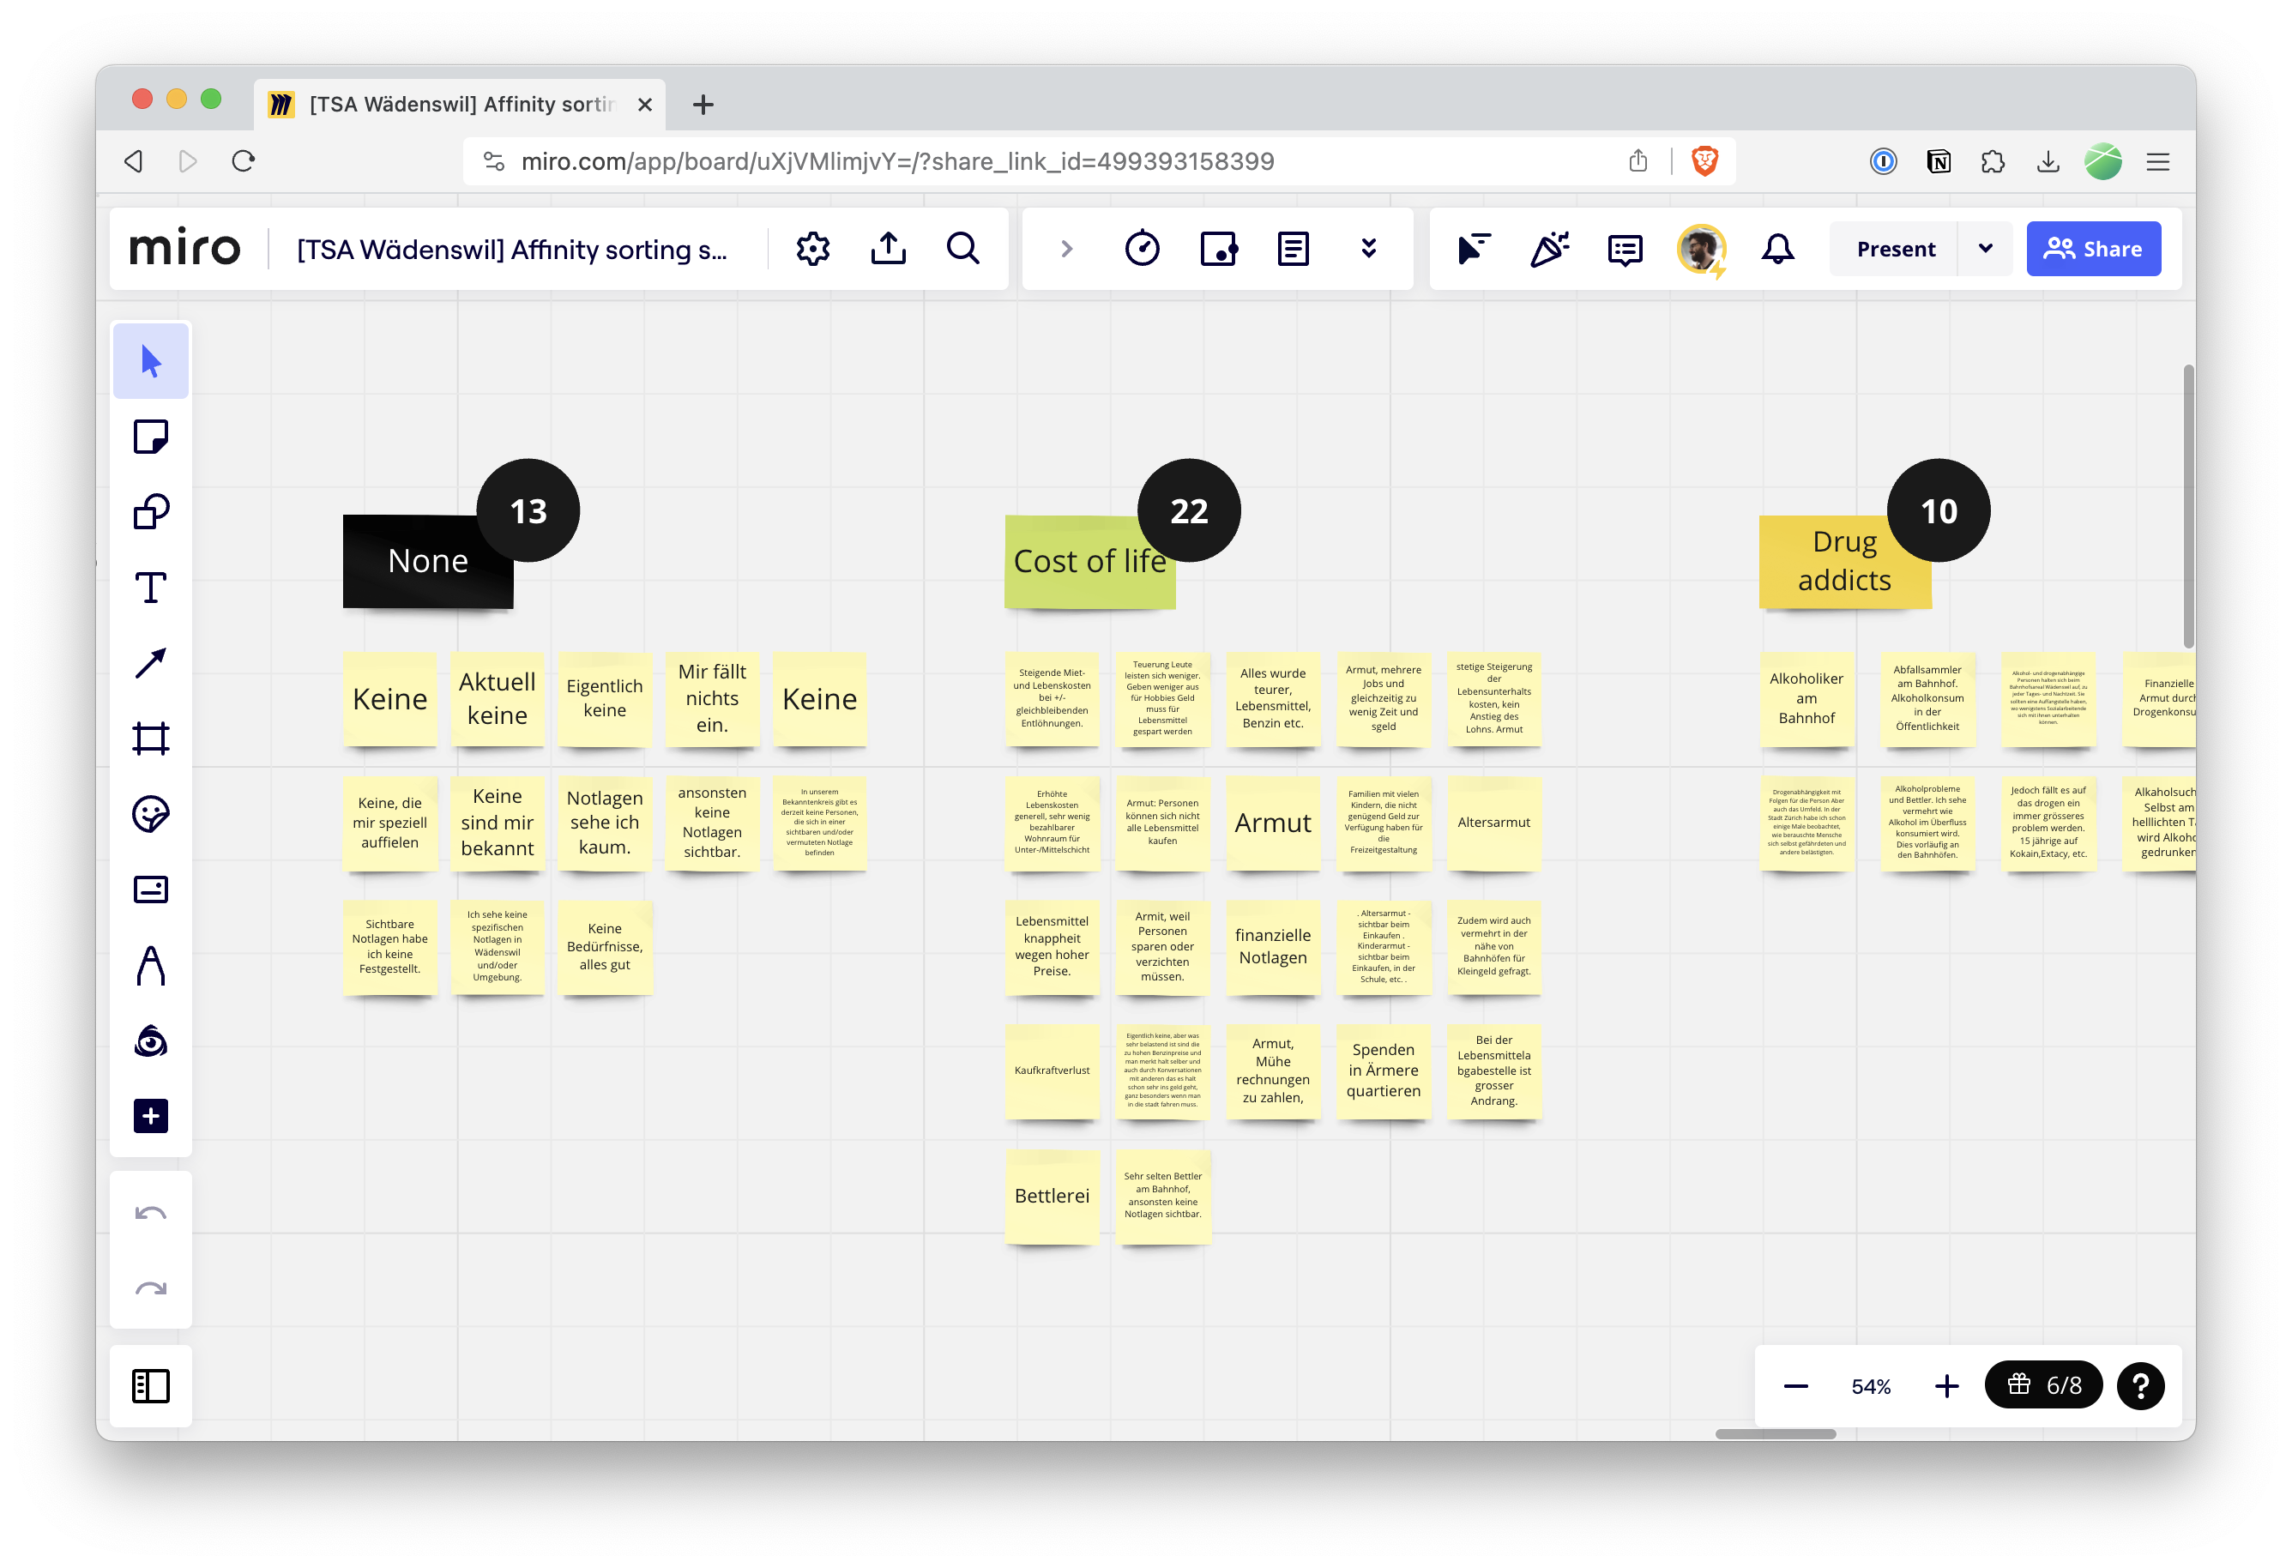
Task: Click the 1Password extension icon
Action: coord(1883,160)
